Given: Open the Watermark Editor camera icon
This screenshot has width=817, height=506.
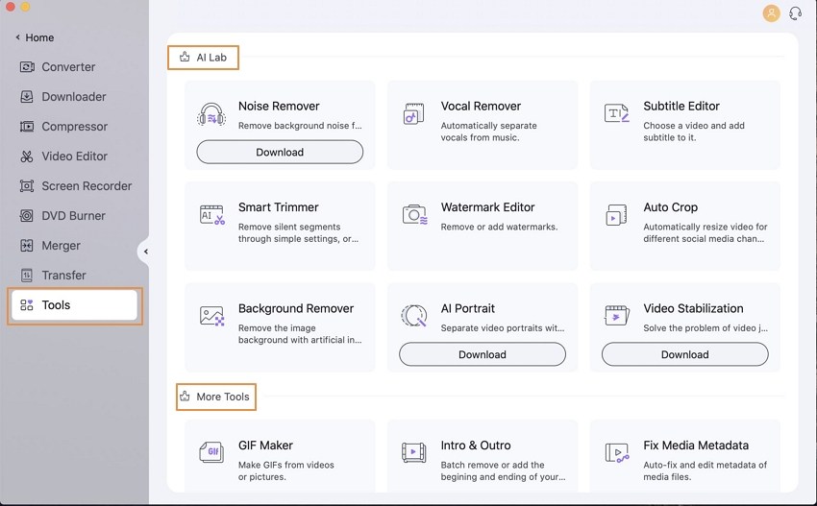Looking at the screenshot, I should point(413,215).
